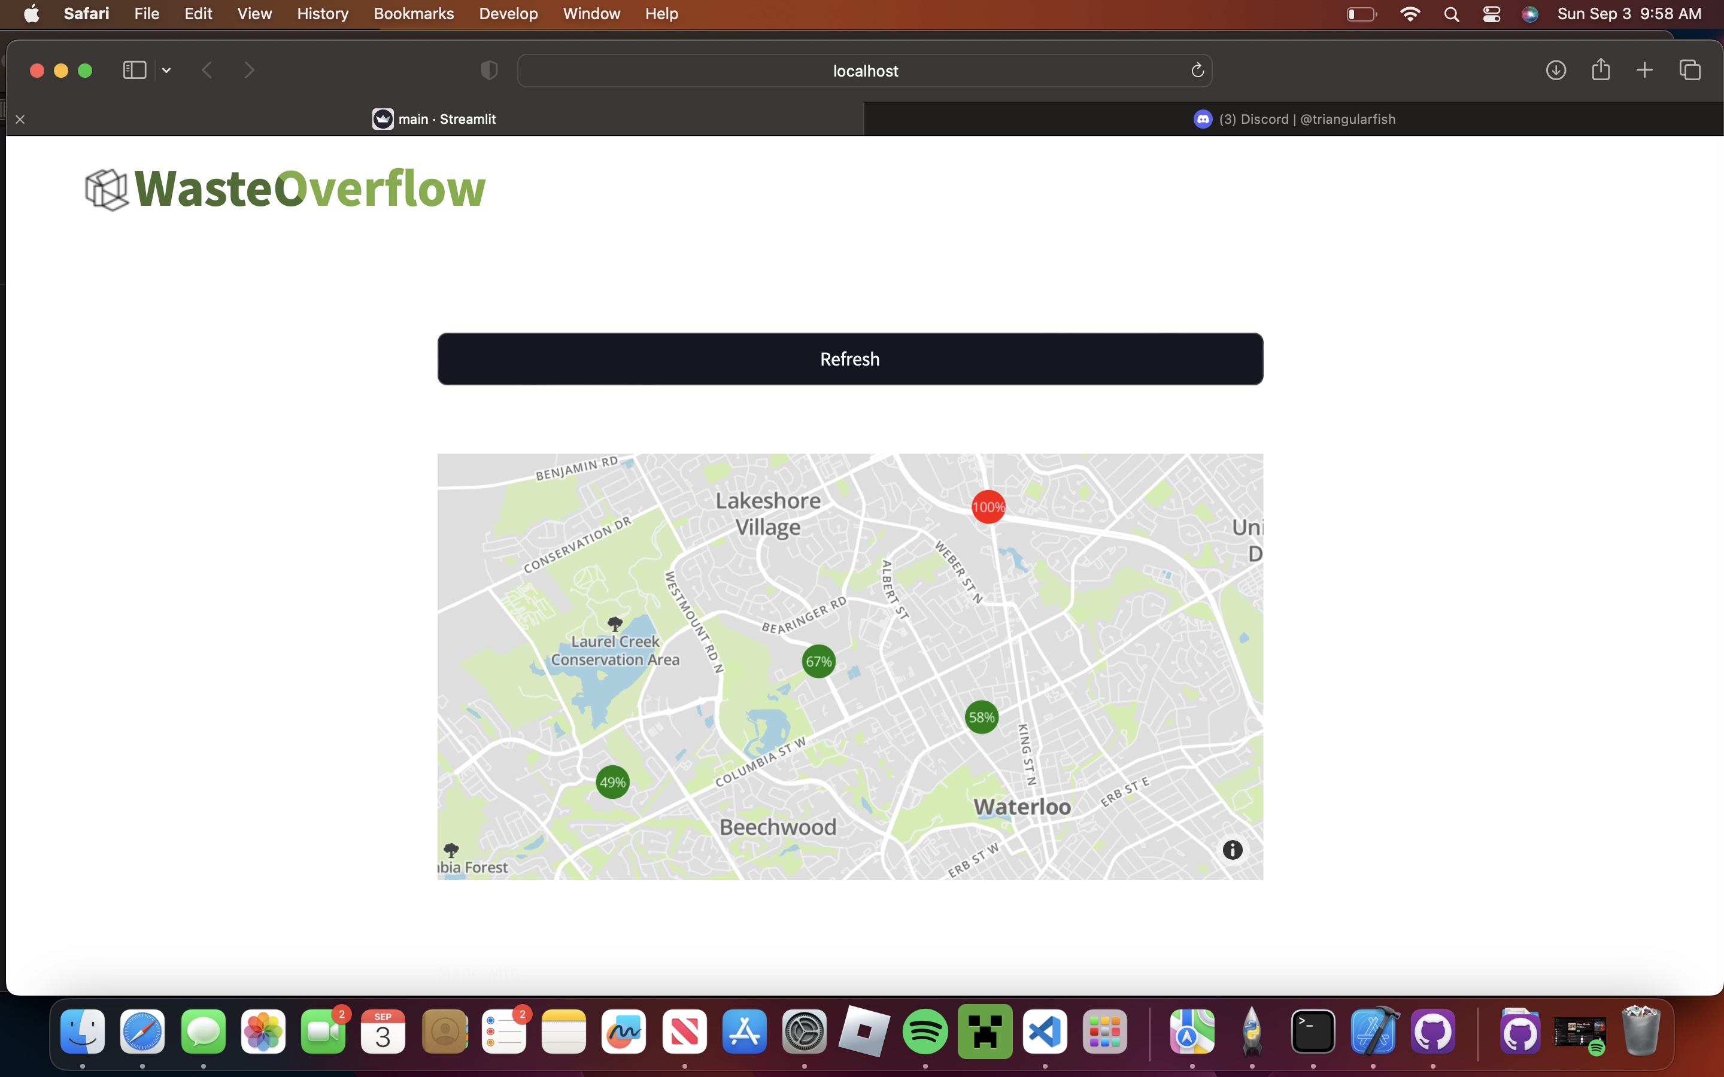The image size is (1724, 1077).
Task: Close the main Streamlit tab
Action: click(21, 119)
